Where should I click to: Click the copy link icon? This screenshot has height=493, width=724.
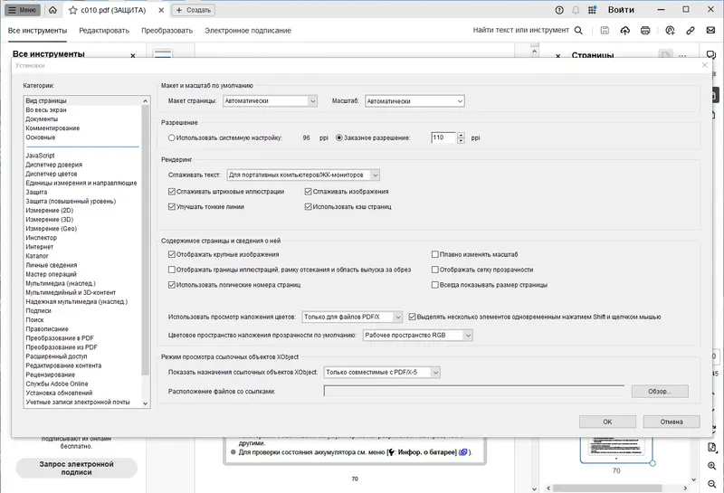click(691, 31)
